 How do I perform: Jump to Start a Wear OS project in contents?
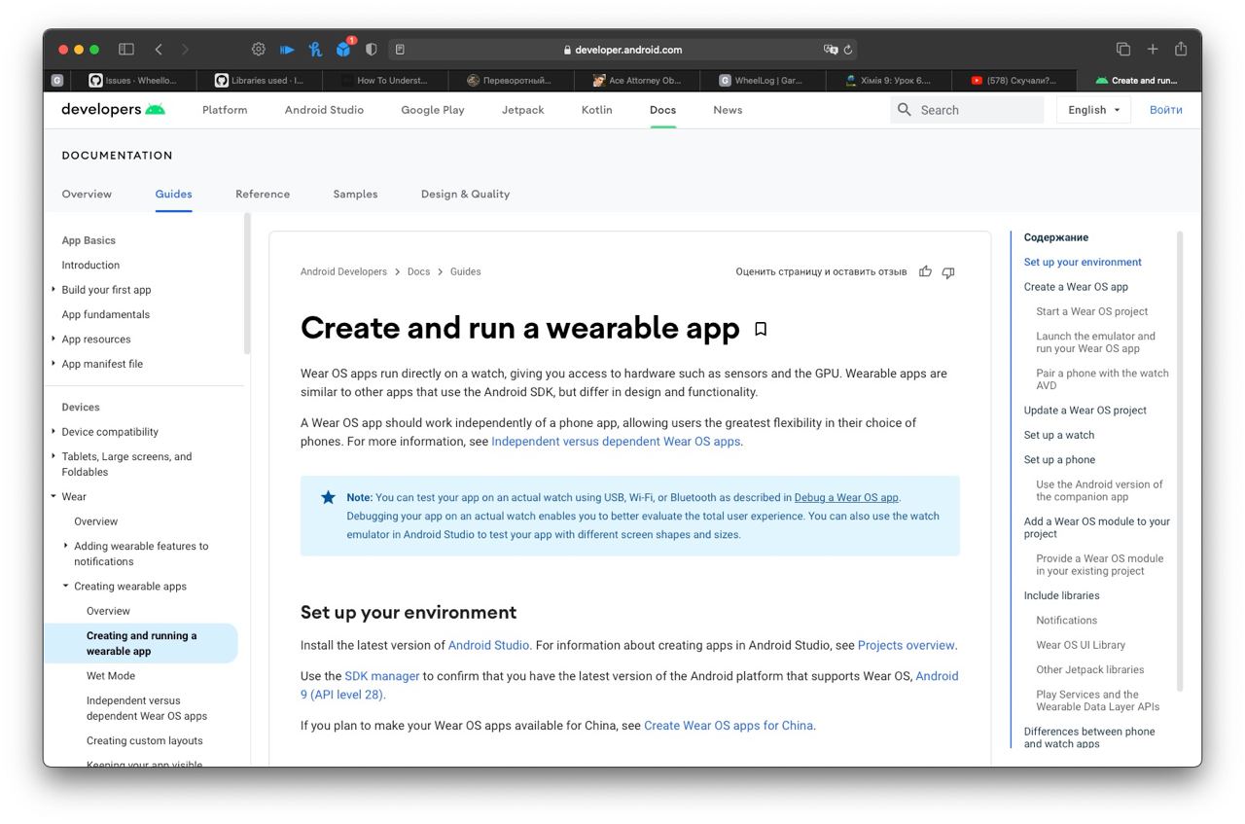pos(1092,311)
